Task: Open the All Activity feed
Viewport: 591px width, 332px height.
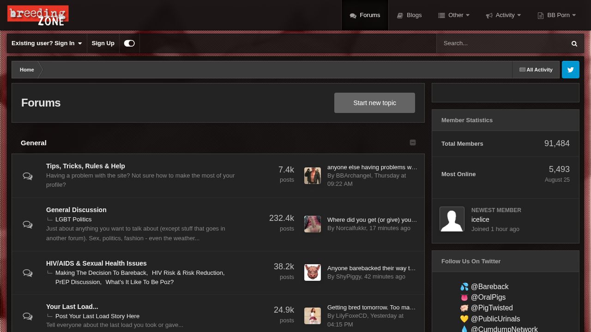Action: click(536, 70)
